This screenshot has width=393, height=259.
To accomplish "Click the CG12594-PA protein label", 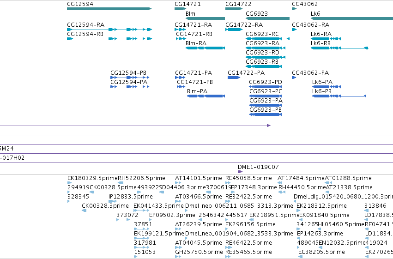I will click(x=129, y=82).
